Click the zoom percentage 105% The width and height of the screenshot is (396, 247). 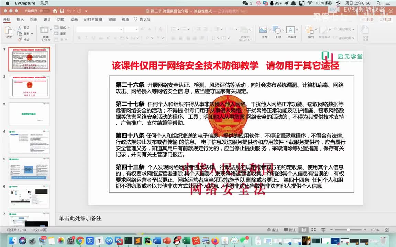(x=375, y=230)
